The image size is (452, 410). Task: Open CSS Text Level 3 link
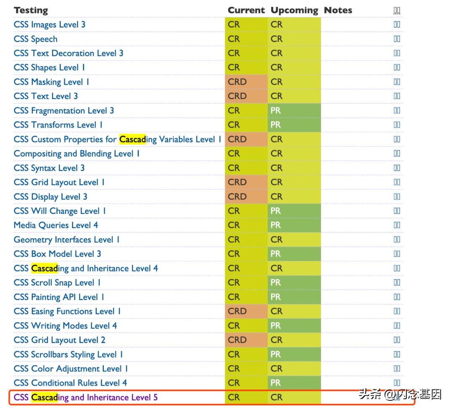[x=46, y=96]
